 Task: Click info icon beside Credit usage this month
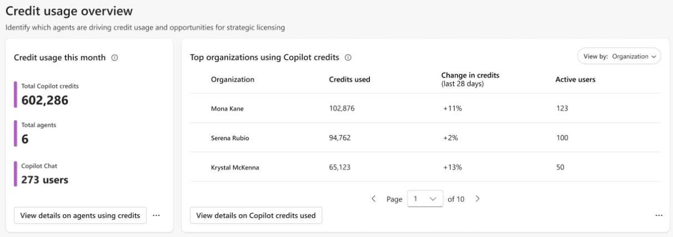[x=114, y=58]
